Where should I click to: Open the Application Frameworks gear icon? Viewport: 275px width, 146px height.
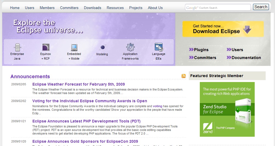coord(130,47)
